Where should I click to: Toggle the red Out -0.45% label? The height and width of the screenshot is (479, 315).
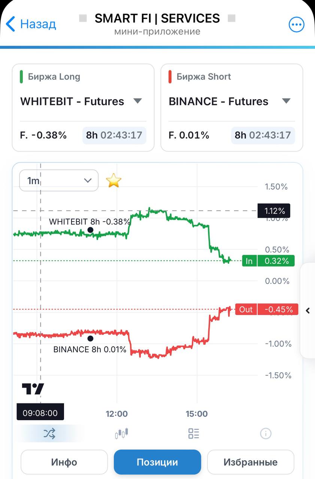point(267,309)
